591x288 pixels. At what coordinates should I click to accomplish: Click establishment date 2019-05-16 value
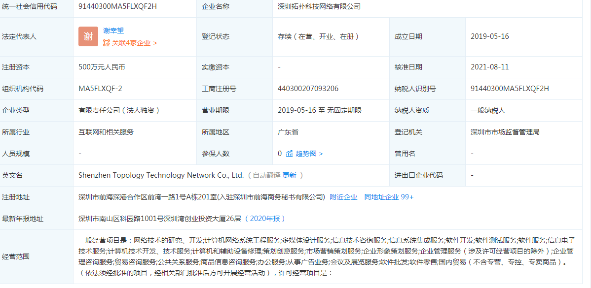pos(489,36)
